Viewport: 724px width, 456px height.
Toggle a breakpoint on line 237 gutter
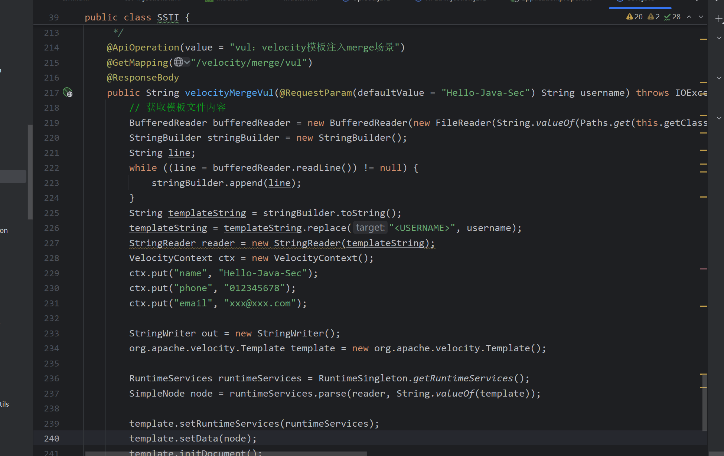[52, 394]
